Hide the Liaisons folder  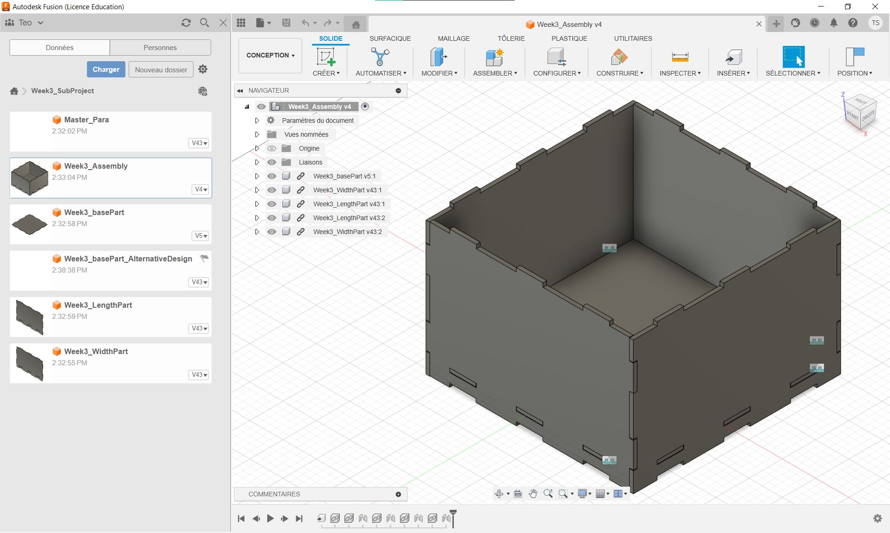coord(272,162)
